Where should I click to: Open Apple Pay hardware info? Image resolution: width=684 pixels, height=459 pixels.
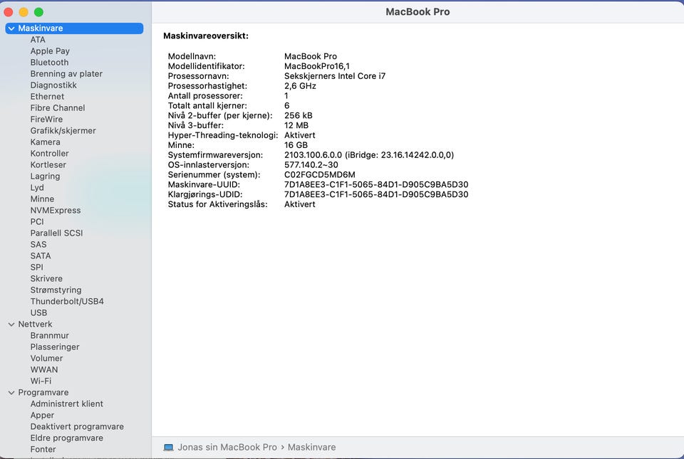[x=50, y=51]
